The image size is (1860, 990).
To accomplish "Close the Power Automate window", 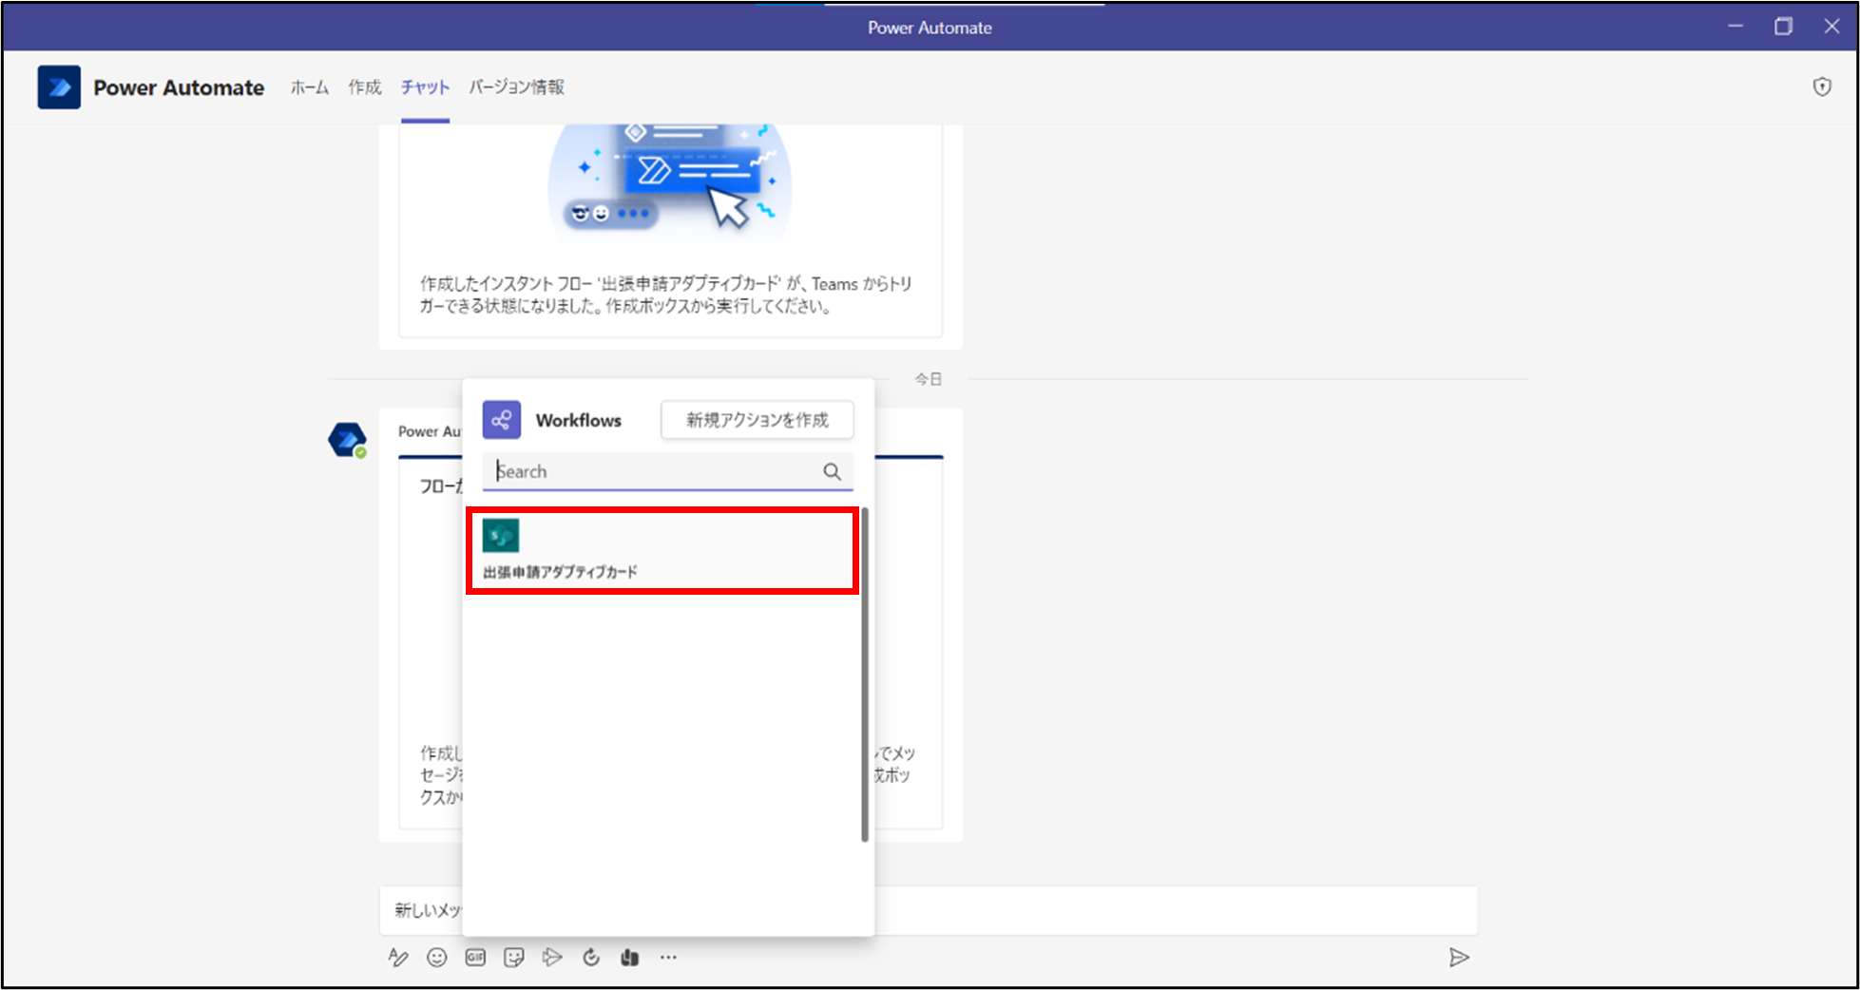I will (1831, 27).
